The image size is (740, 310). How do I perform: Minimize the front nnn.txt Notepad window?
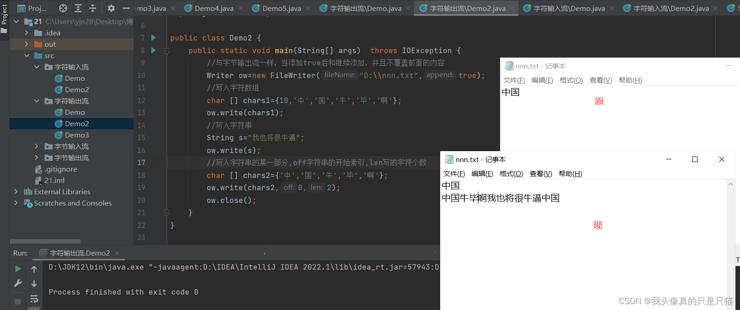(x=669, y=159)
